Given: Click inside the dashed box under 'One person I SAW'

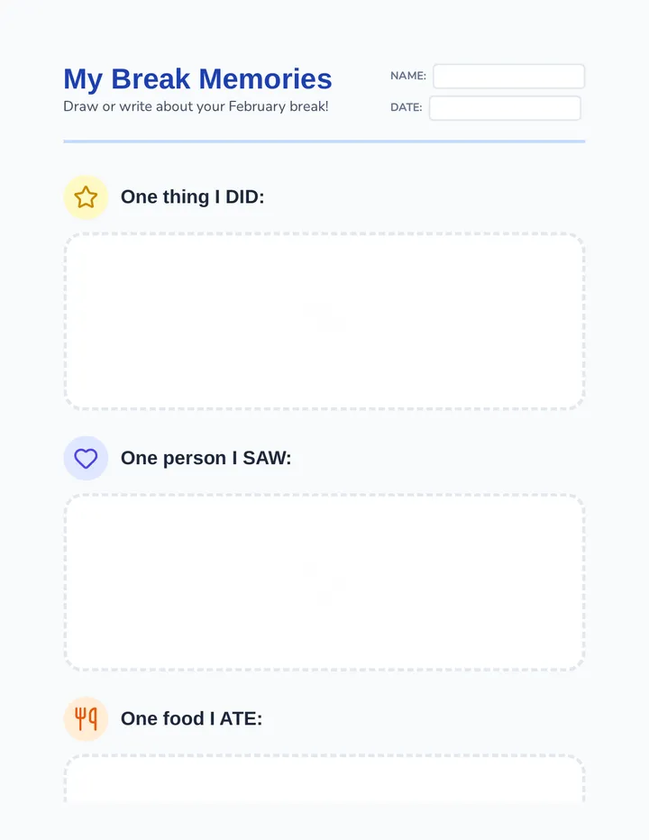Looking at the screenshot, I should [x=324, y=582].
